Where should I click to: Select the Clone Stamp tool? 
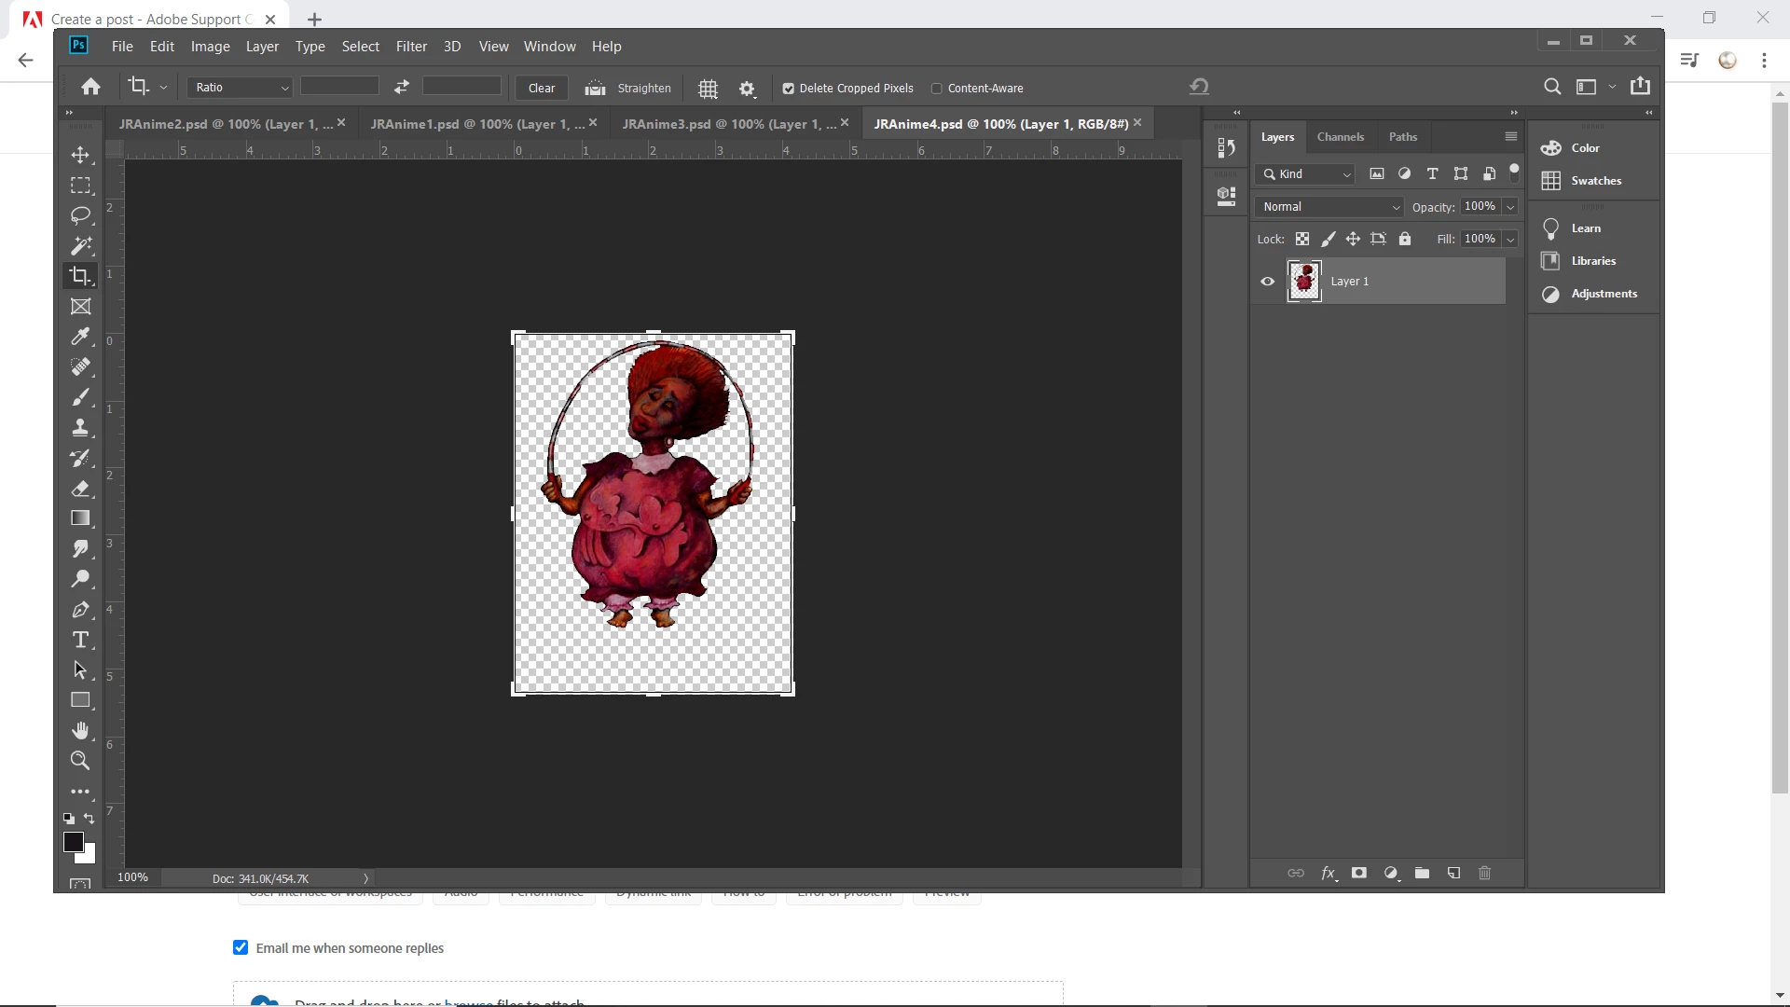pos(81,428)
